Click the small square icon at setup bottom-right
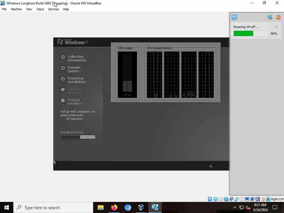The height and width of the screenshot is (213, 284). (x=211, y=166)
